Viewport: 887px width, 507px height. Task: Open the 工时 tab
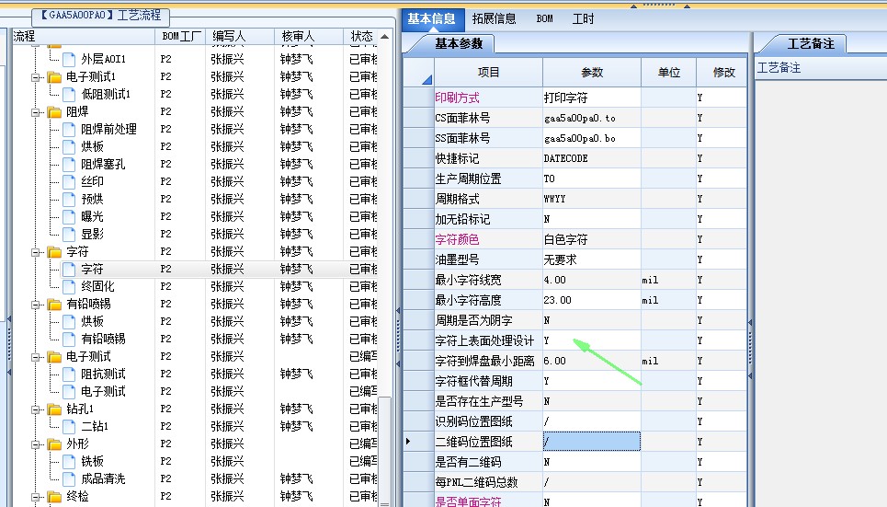[583, 18]
